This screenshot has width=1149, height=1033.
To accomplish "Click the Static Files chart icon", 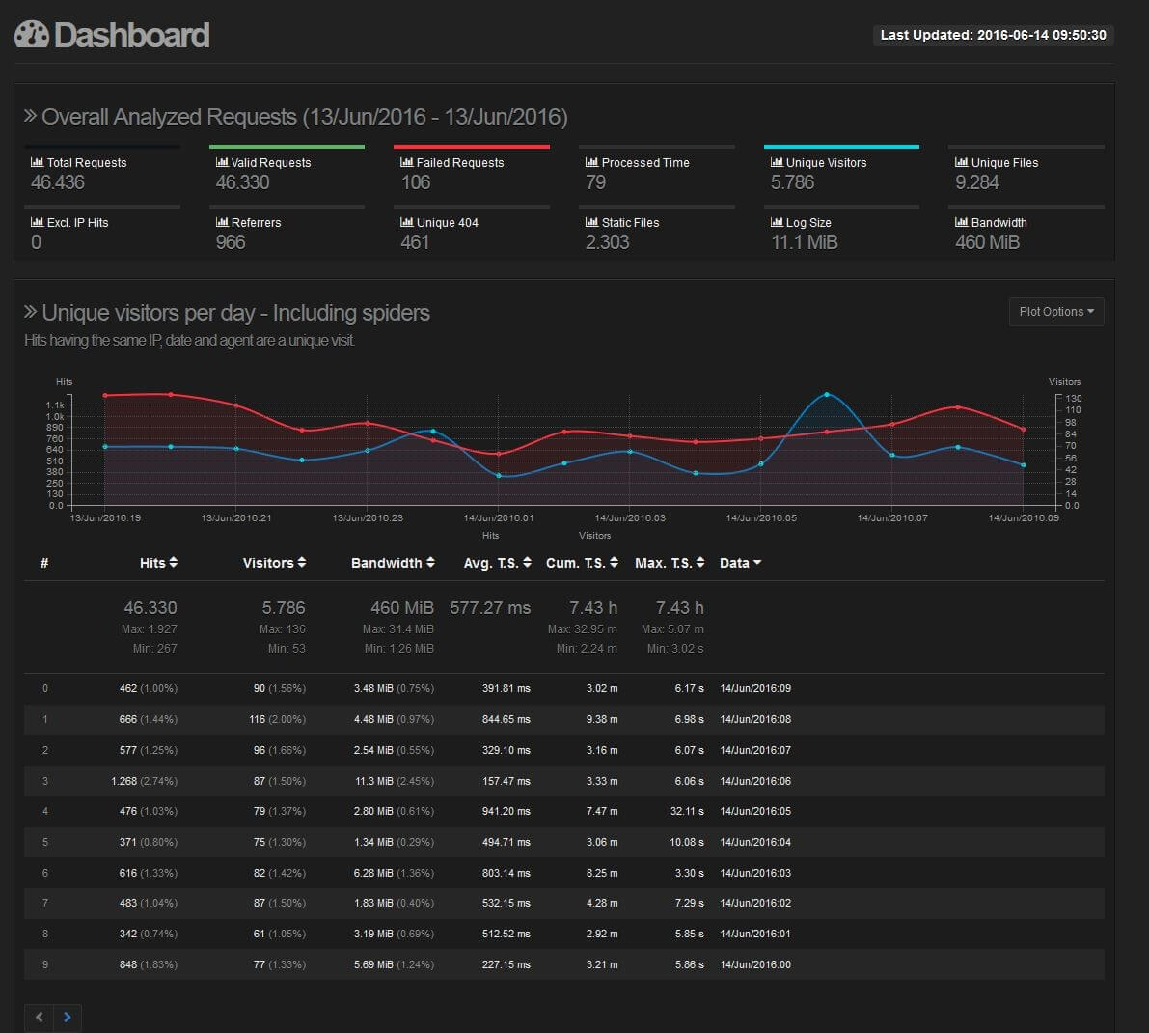I will [x=591, y=223].
